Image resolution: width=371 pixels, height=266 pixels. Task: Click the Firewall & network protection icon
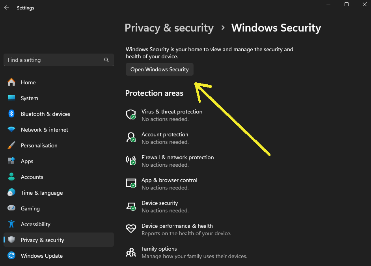coord(131,160)
